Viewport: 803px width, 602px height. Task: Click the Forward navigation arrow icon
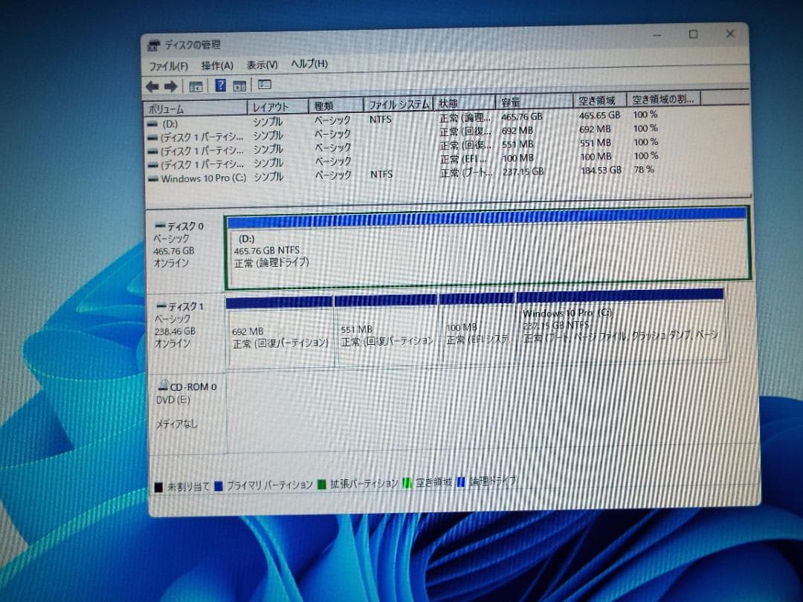pyautogui.click(x=171, y=85)
